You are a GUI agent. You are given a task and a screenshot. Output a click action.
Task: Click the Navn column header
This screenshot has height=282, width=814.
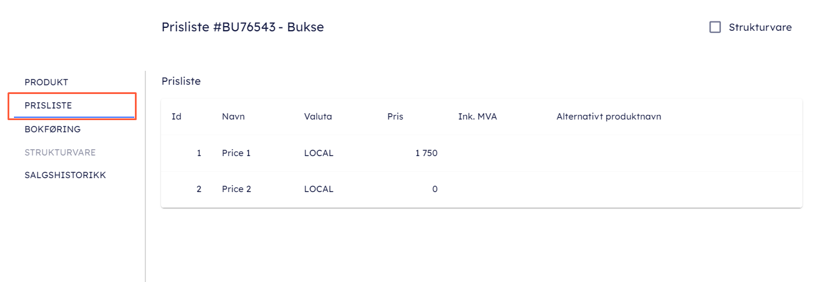click(x=233, y=117)
